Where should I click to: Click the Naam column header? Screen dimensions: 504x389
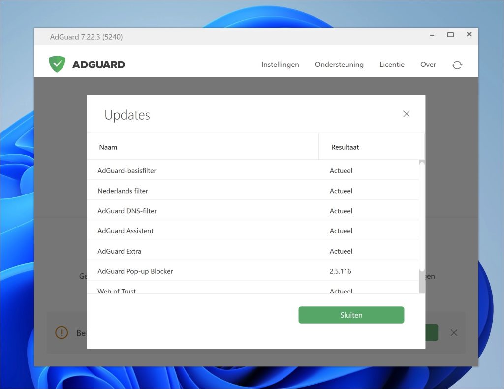tap(108, 147)
